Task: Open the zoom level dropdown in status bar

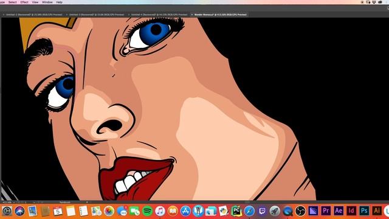Action: click(14, 203)
